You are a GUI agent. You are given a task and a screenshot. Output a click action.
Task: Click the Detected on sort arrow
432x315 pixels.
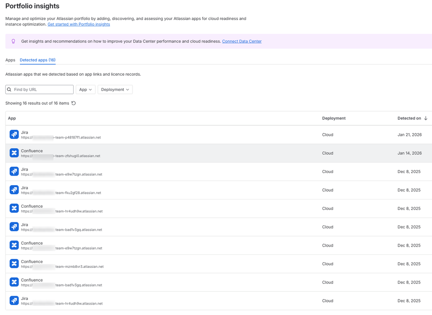(426, 118)
